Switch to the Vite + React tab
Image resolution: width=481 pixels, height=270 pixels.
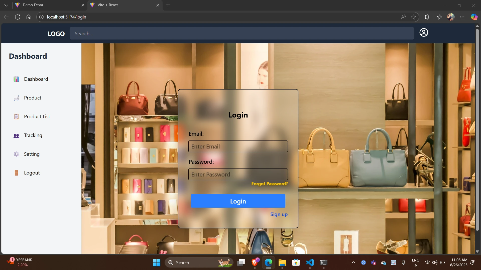click(125, 5)
